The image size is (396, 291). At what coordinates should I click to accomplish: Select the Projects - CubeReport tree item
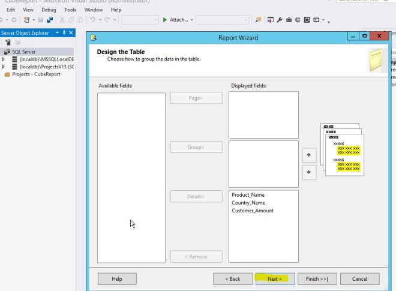click(36, 74)
